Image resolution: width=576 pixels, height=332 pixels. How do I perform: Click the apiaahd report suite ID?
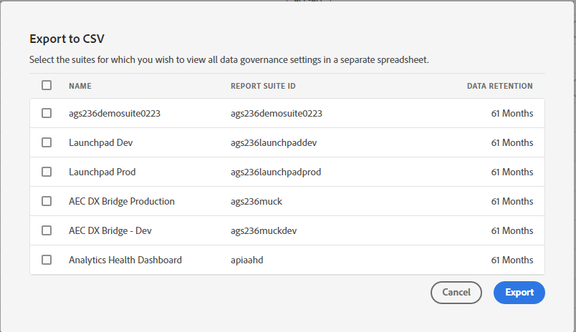(247, 260)
